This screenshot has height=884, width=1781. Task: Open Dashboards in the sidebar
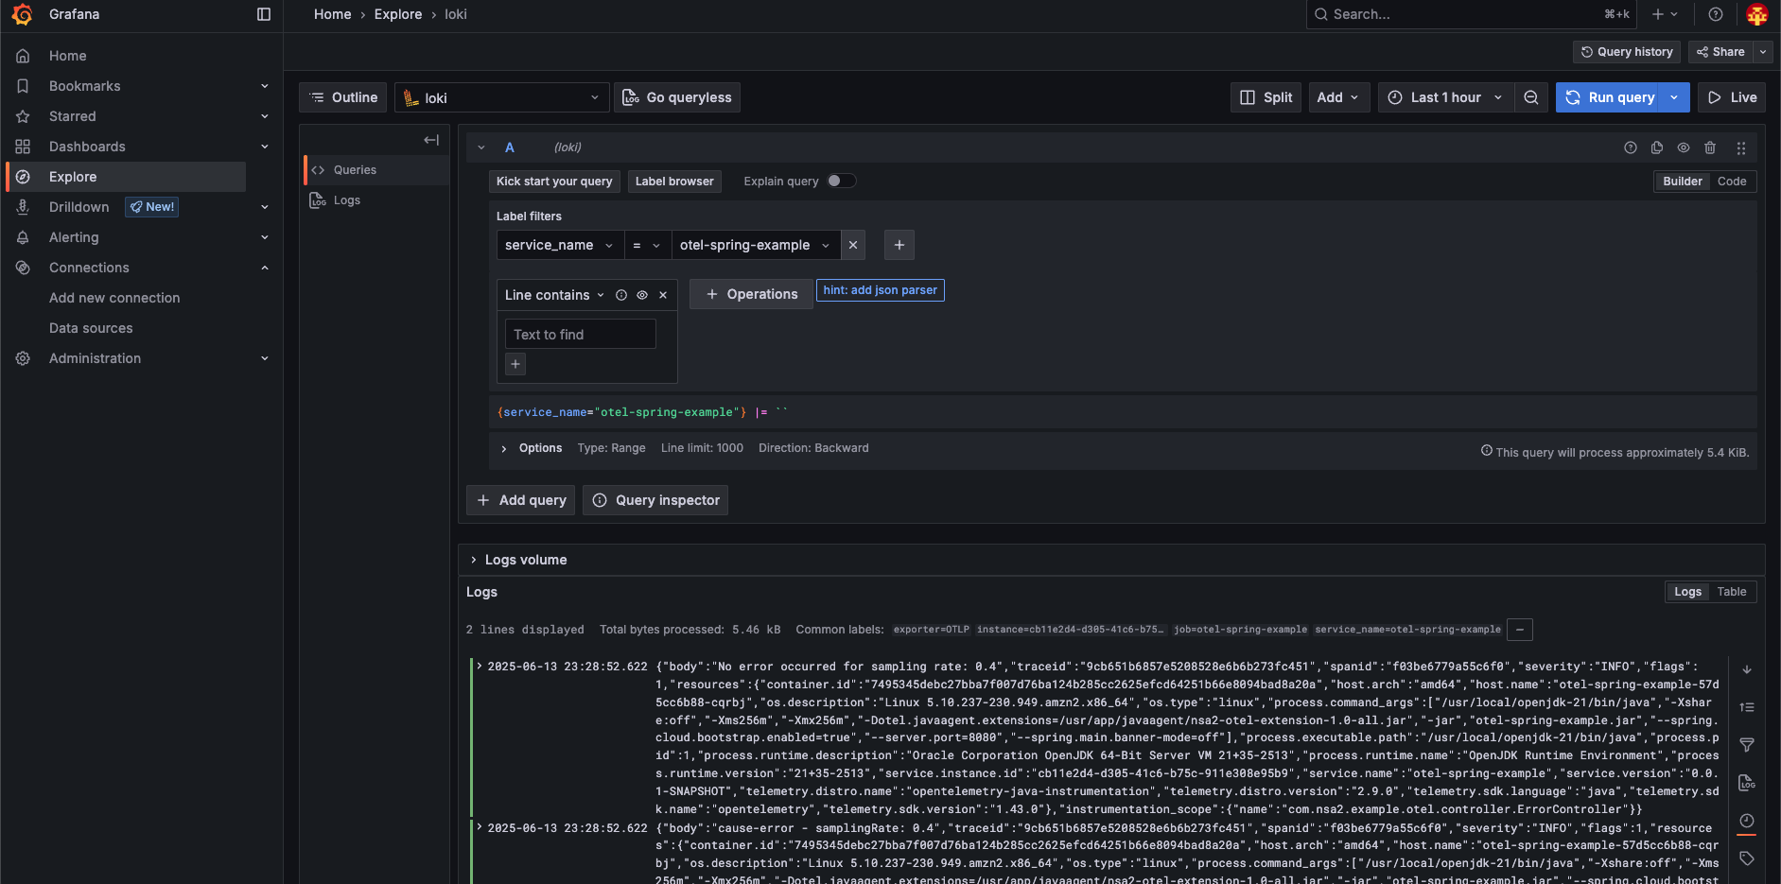point(87,147)
